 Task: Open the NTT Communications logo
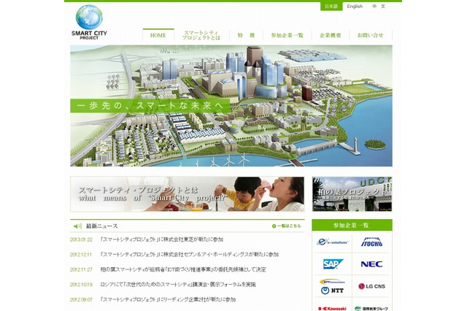coord(333,281)
